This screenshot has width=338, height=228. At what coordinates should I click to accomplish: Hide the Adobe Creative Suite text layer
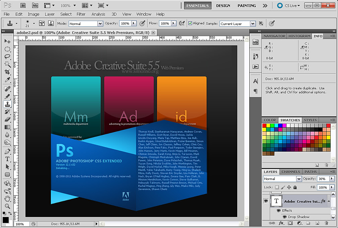click(x=266, y=201)
